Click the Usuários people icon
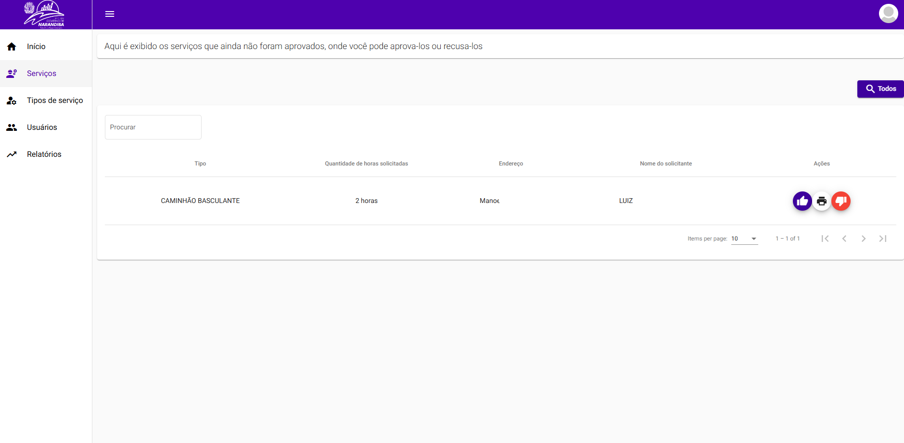904x443 pixels. click(12, 127)
